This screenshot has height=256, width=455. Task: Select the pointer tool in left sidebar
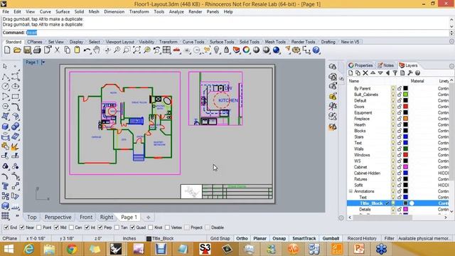click(x=5, y=66)
